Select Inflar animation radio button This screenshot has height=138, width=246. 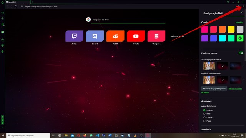click(x=204, y=114)
